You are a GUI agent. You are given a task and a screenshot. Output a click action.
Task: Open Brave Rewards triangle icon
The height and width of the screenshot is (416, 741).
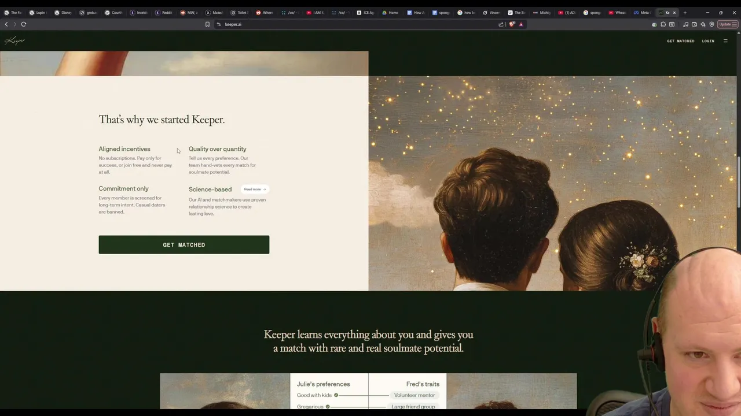521,24
